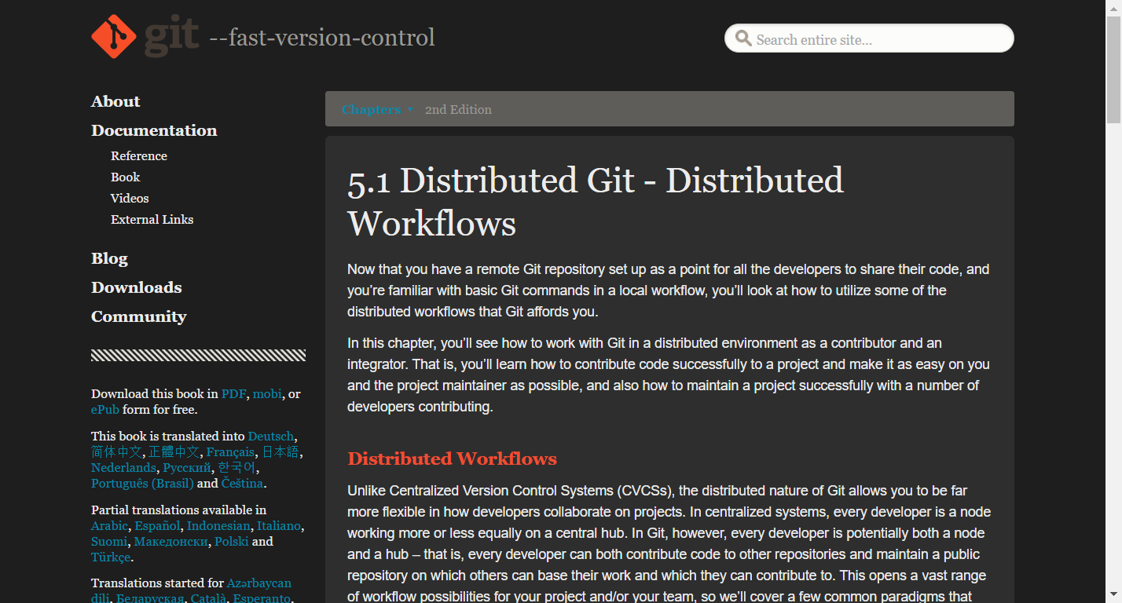Image resolution: width=1122 pixels, height=603 pixels.
Task: Click the vertical page scrollbar thumb
Action: (1114, 70)
